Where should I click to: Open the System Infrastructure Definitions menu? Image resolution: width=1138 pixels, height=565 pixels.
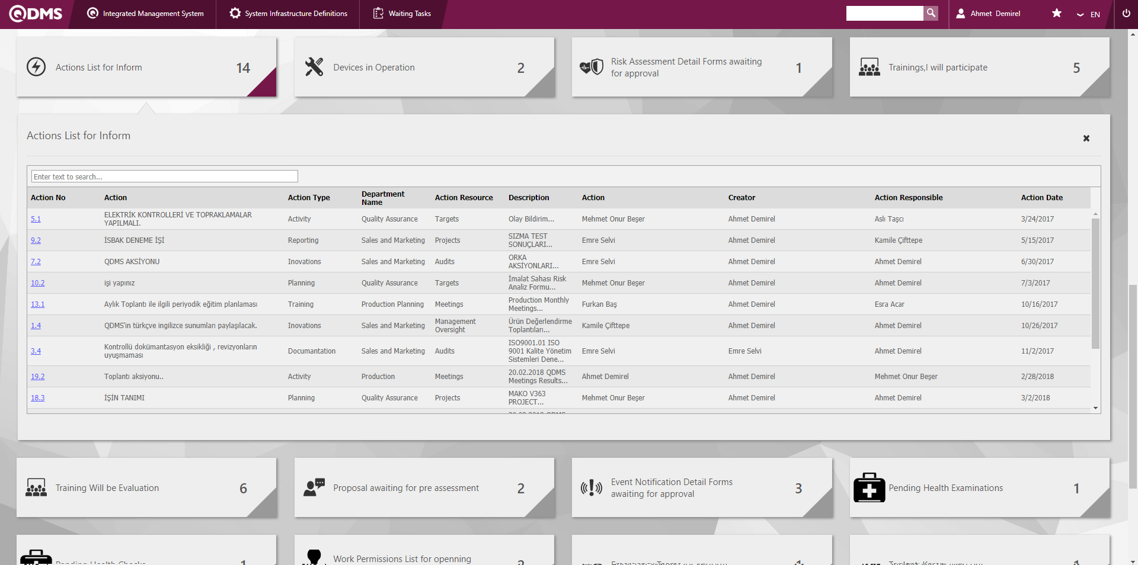pyautogui.click(x=288, y=13)
